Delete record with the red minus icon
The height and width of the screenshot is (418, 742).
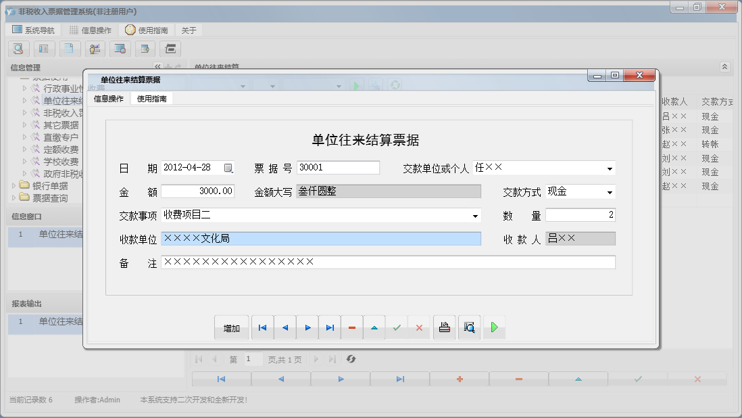coord(352,327)
